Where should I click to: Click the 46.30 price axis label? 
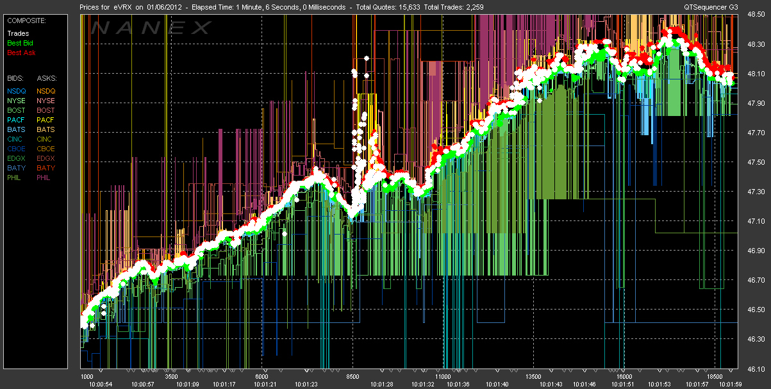point(757,340)
